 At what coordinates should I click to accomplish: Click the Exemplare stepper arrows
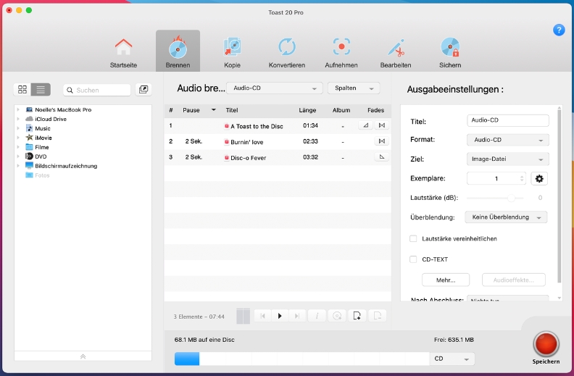[x=522, y=178]
